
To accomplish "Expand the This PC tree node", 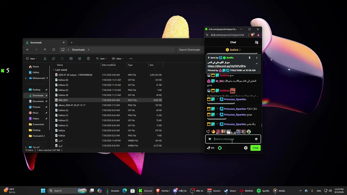I will (x=26, y=148).
